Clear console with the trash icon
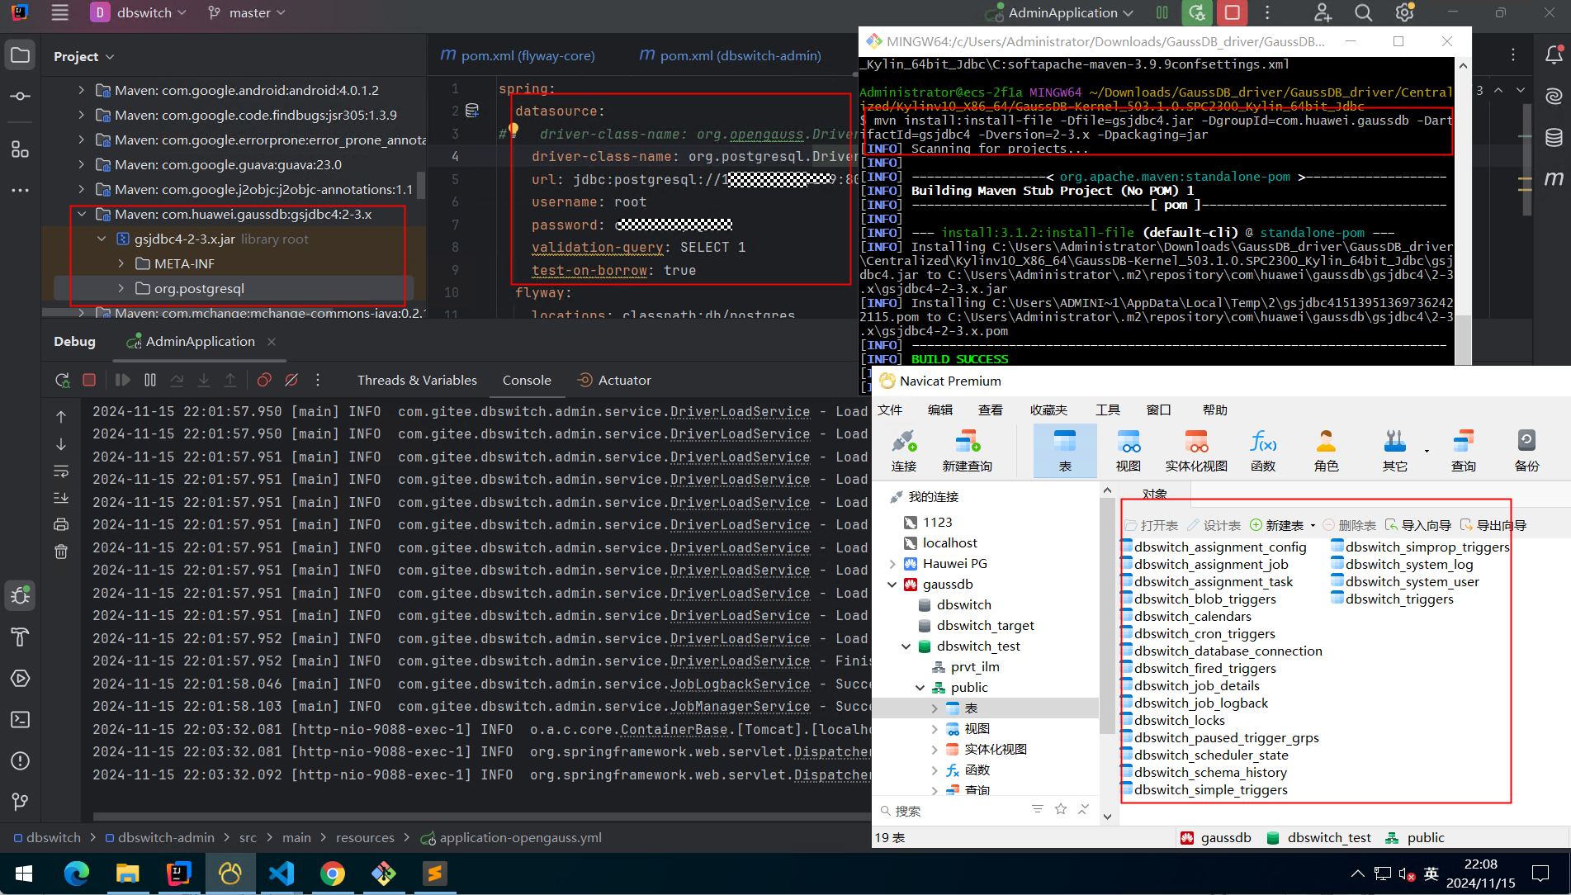 coord(61,552)
